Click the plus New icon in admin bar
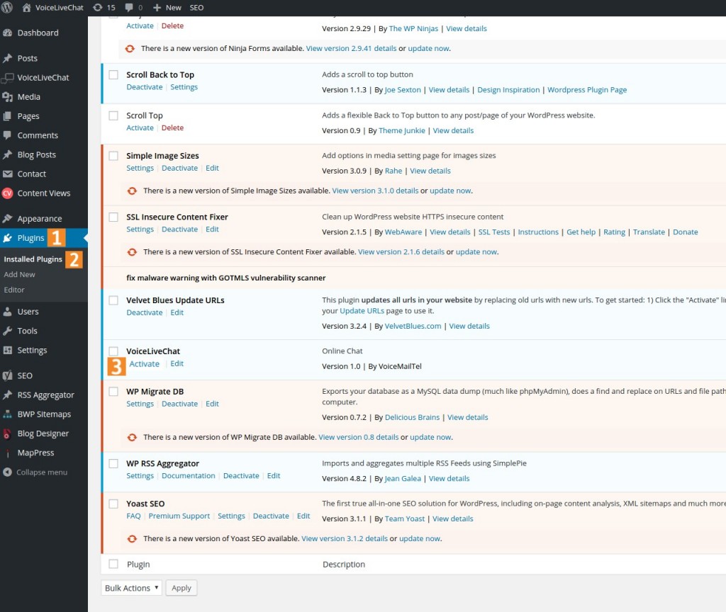Viewport: 726px width, 612px height. (x=157, y=7)
